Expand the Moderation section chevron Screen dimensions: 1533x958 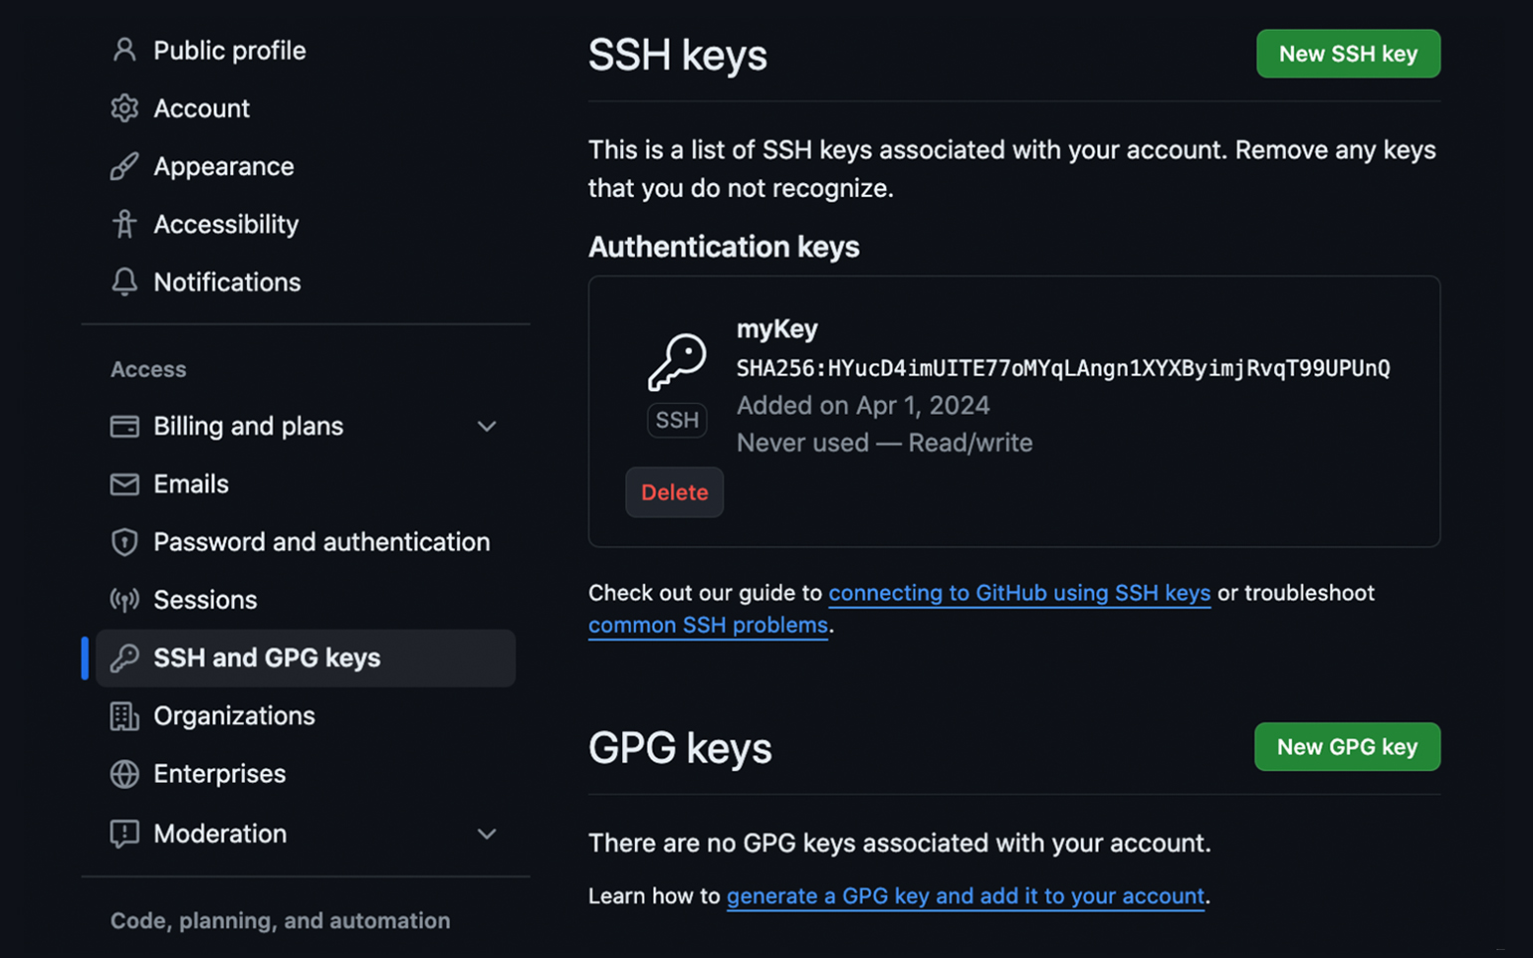(x=487, y=834)
